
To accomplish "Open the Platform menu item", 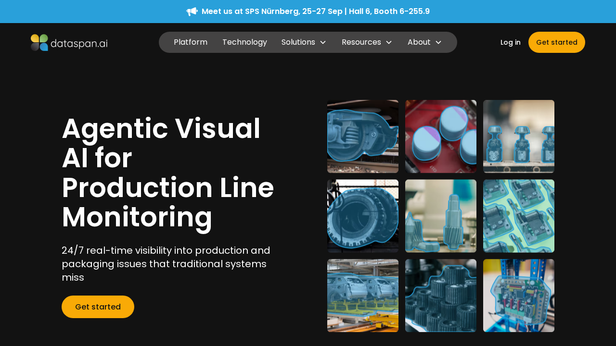I will pos(191,42).
